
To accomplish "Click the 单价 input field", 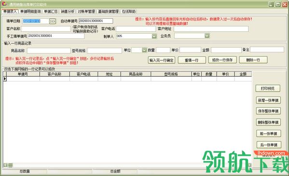I will pos(190,50).
